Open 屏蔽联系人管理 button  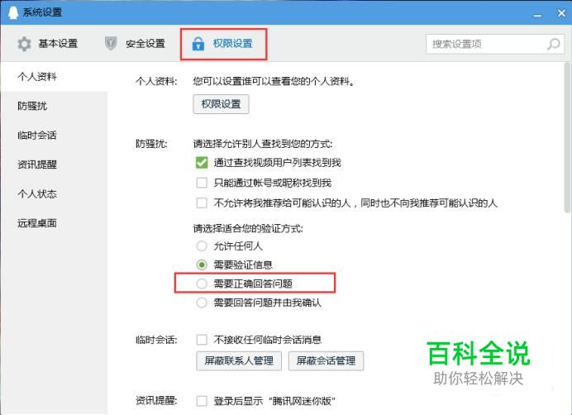[239, 361]
